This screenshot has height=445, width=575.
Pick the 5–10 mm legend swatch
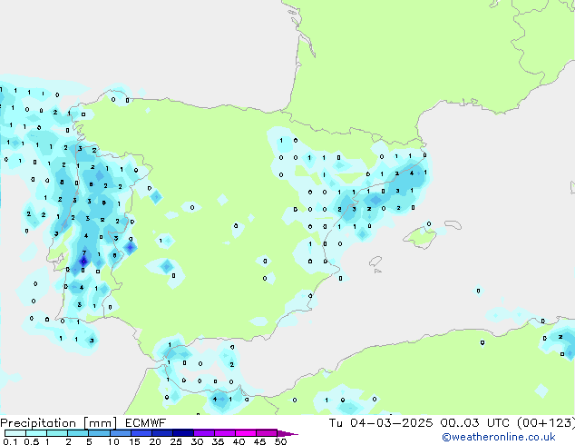(x=99, y=433)
